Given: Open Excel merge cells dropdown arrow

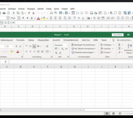Looking at the screenshot, I should click(50, 52).
